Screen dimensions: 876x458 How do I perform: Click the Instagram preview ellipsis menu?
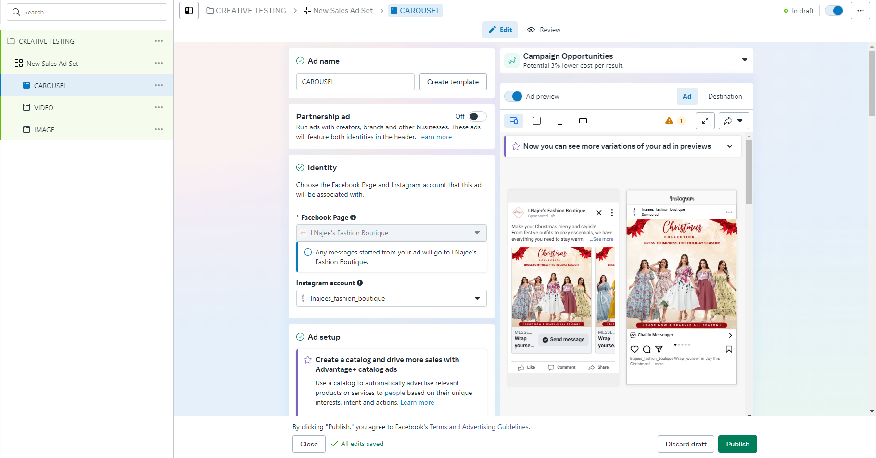pos(729,212)
